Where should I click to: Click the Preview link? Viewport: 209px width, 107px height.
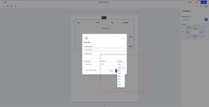pyautogui.click(x=190, y=2)
